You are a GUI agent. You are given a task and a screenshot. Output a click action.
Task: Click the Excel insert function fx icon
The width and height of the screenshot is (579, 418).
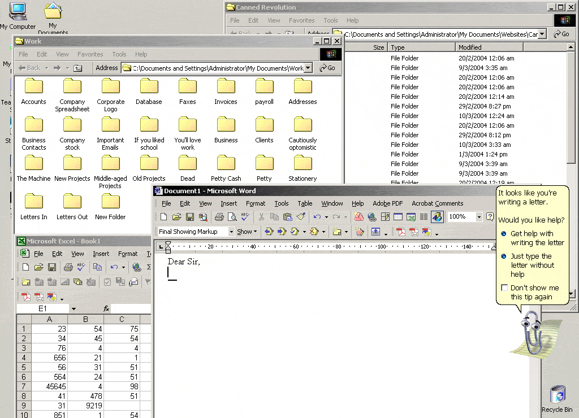pyautogui.click(x=106, y=309)
